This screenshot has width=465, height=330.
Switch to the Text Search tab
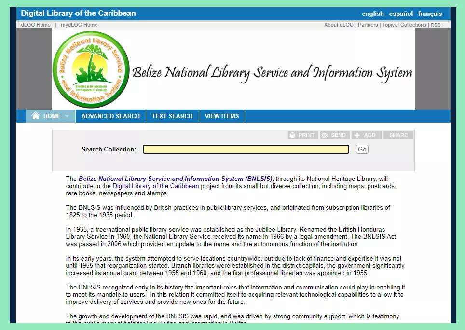(x=172, y=116)
